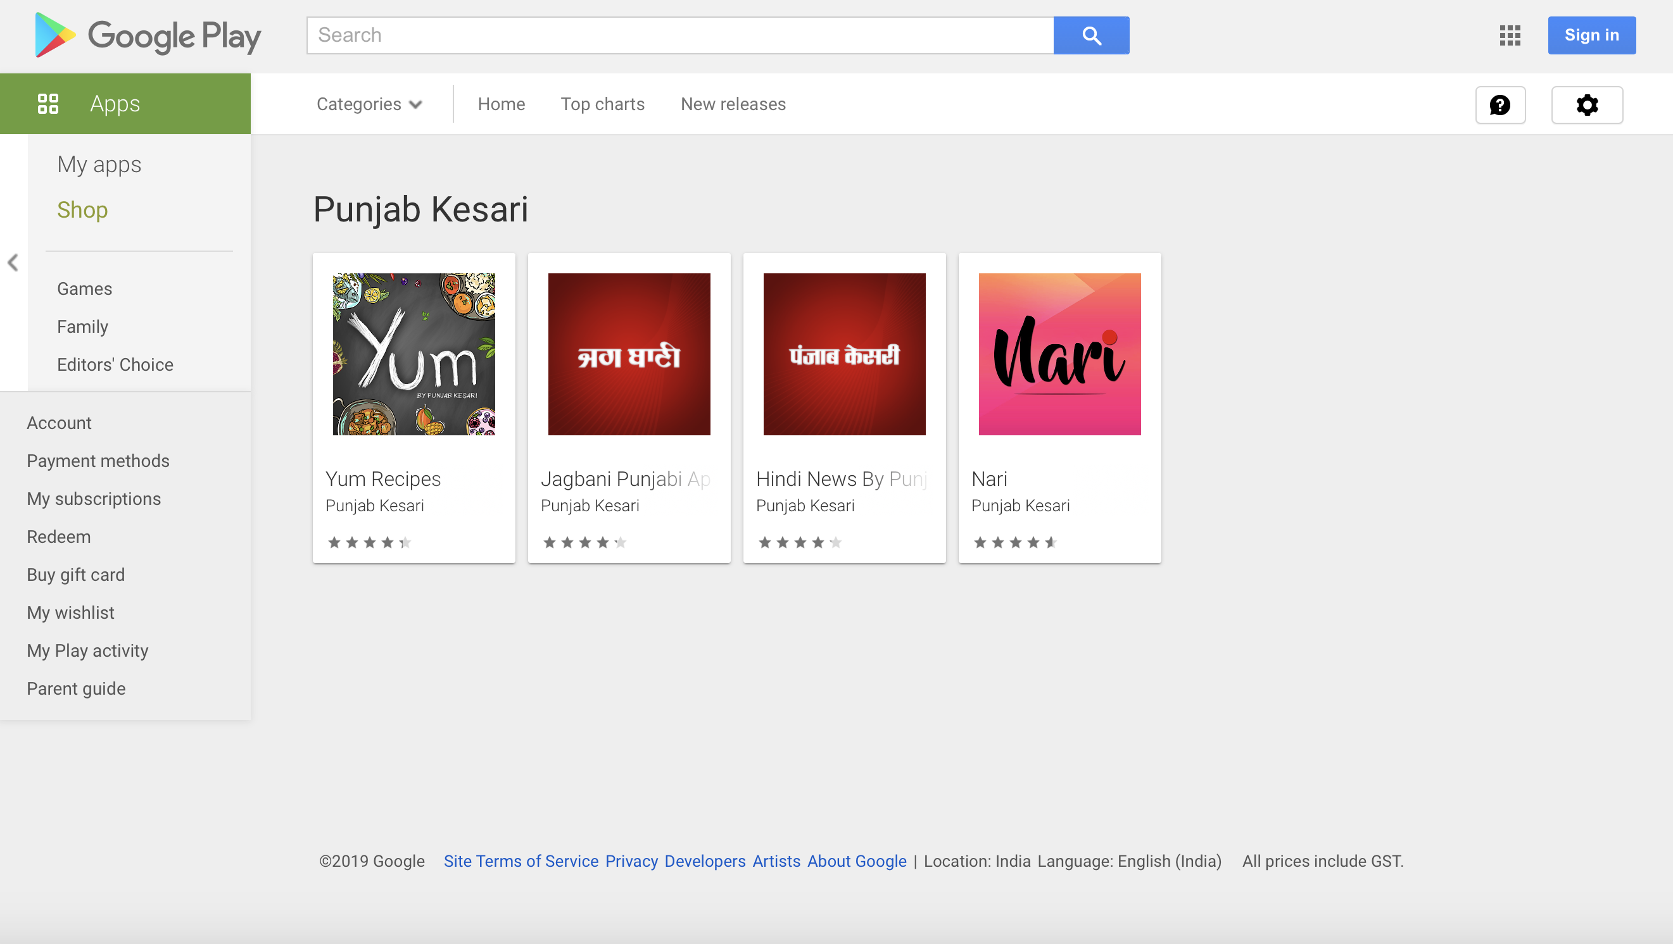This screenshot has width=1673, height=944.
Task: Open the Artists footer link
Action: coord(776,861)
